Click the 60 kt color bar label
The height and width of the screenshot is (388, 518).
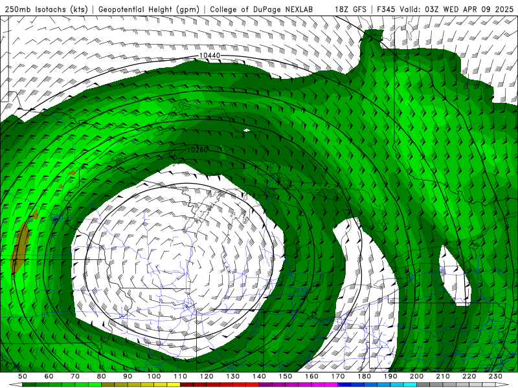pos(49,376)
